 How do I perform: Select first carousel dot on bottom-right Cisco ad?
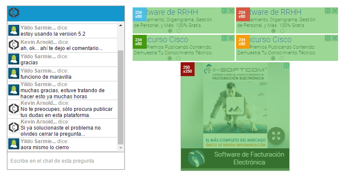[274, 58]
